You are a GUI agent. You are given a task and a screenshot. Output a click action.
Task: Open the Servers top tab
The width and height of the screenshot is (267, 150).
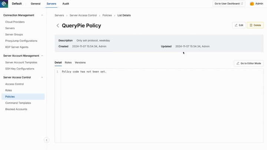tap(52, 4)
